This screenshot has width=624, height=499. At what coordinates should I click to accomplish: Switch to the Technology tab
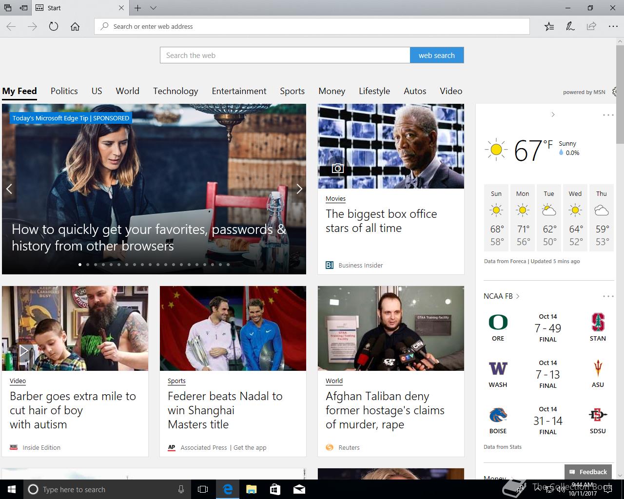(x=175, y=91)
